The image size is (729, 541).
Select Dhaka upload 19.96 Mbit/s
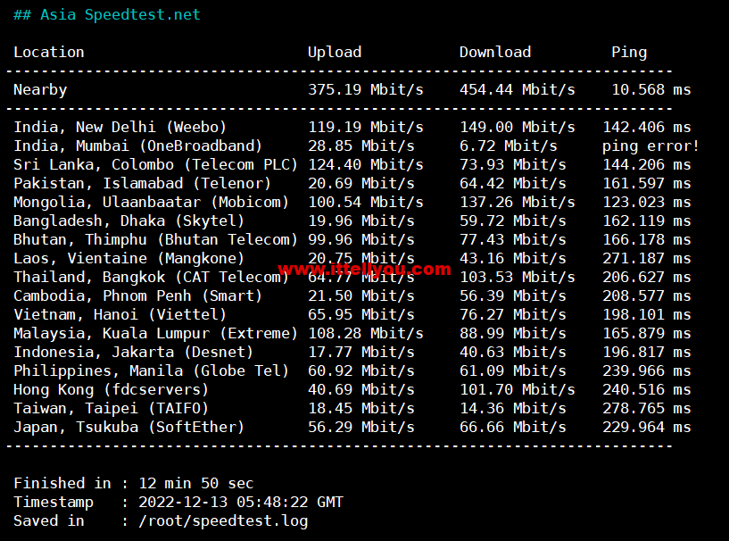click(x=361, y=221)
